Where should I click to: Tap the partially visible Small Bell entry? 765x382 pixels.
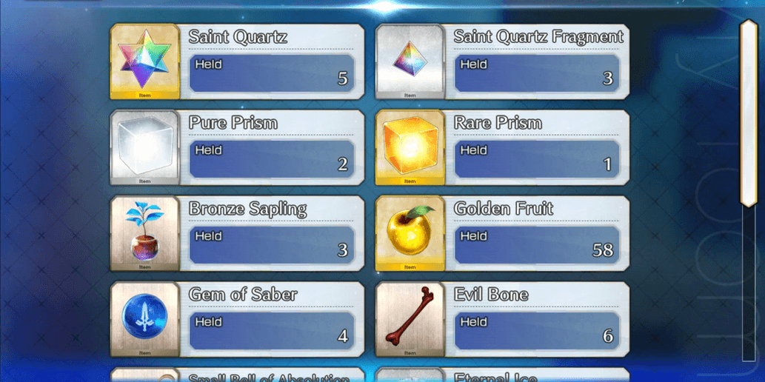tap(238, 375)
